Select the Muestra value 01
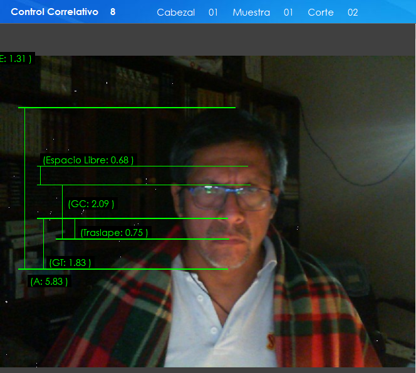 (x=288, y=13)
